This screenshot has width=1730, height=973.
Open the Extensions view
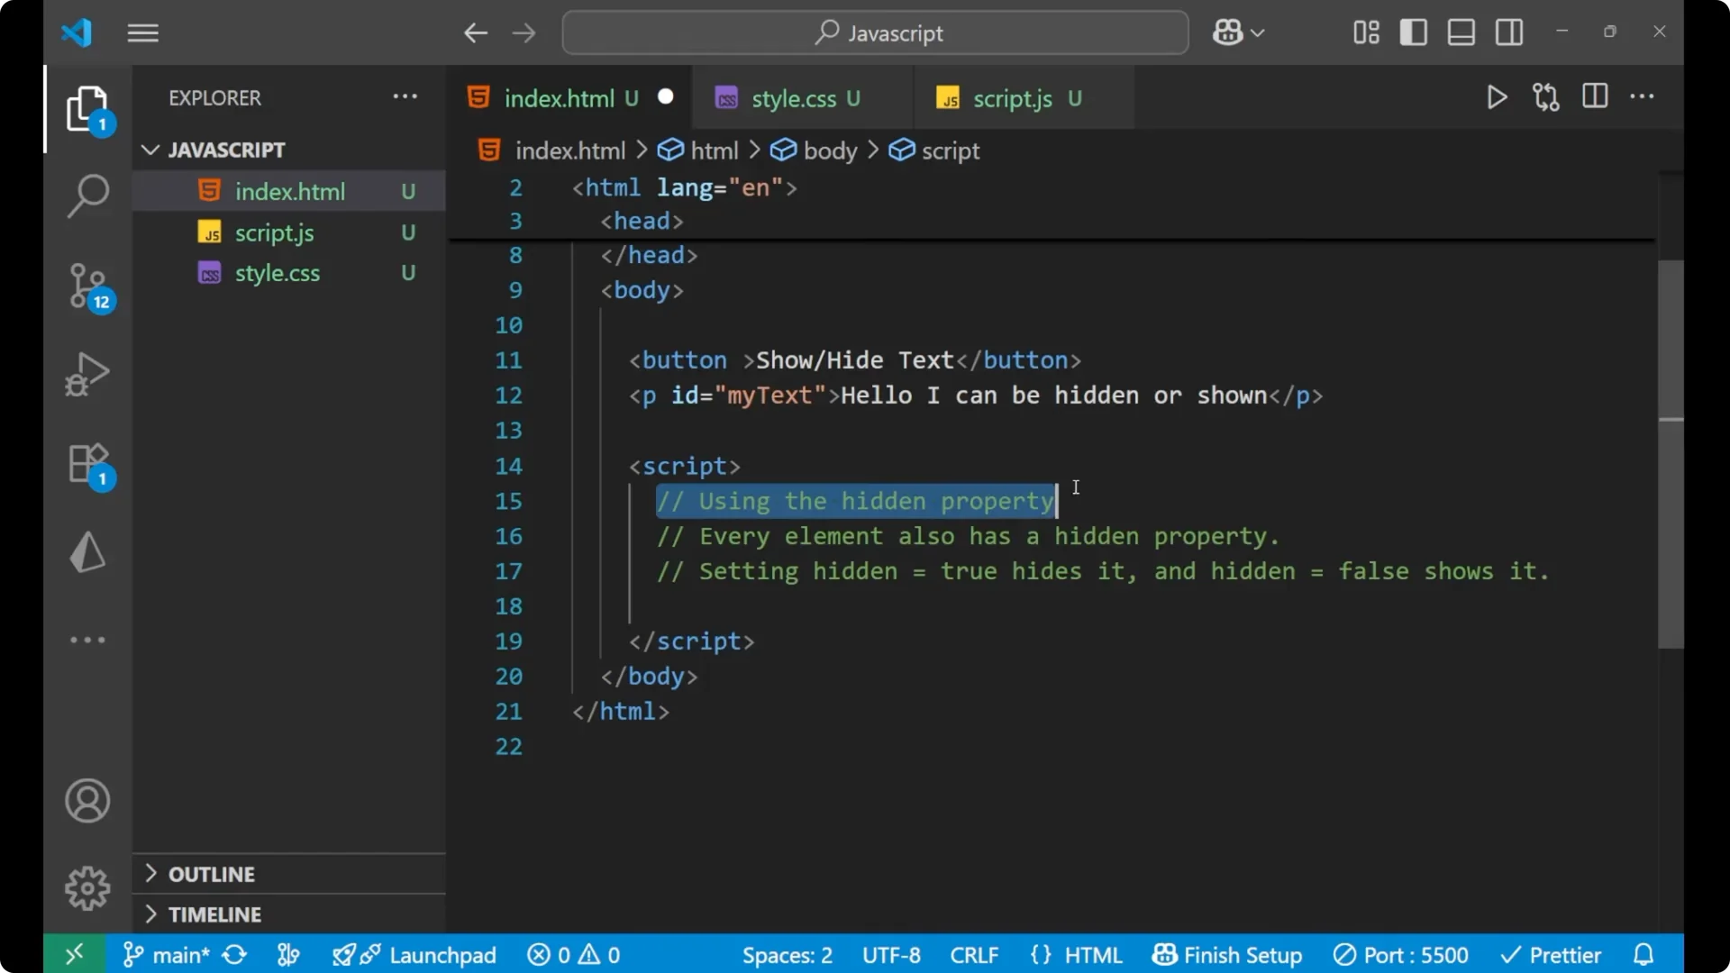coord(87,464)
